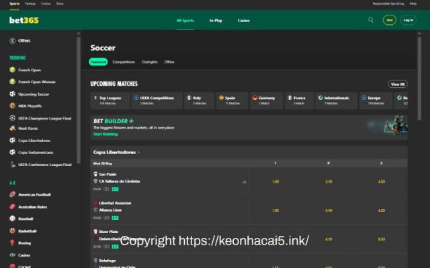The image size is (430, 268).
Task: Choose Casino 777 icon in A-Z
Action: [12, 255]
